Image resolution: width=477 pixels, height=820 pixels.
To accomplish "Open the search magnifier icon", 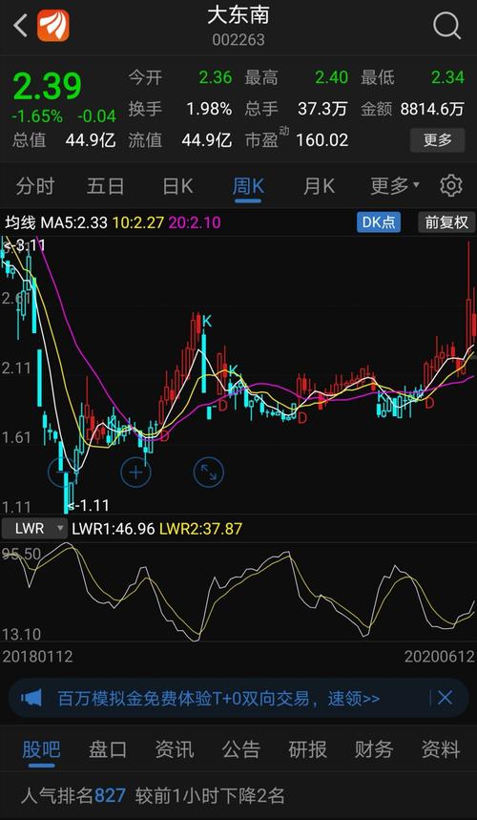I will coord(446,25).
